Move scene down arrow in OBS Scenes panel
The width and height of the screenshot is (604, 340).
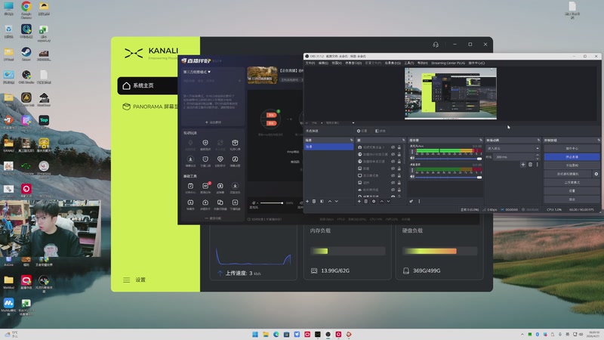pos(336,201)
